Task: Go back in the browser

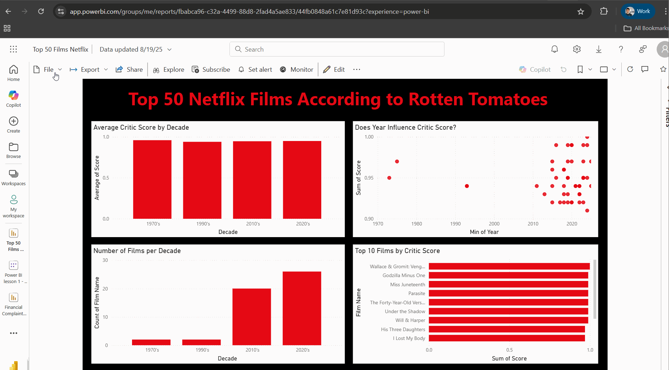Action: (8, 11)
